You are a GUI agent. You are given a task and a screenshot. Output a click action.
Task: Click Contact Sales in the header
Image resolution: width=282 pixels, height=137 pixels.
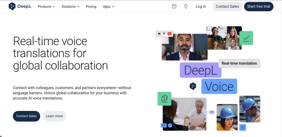tap(227, 6)
